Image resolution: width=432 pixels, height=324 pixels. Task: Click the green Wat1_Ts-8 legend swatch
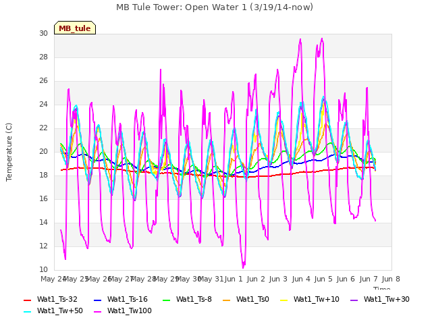tap(167, 300)
